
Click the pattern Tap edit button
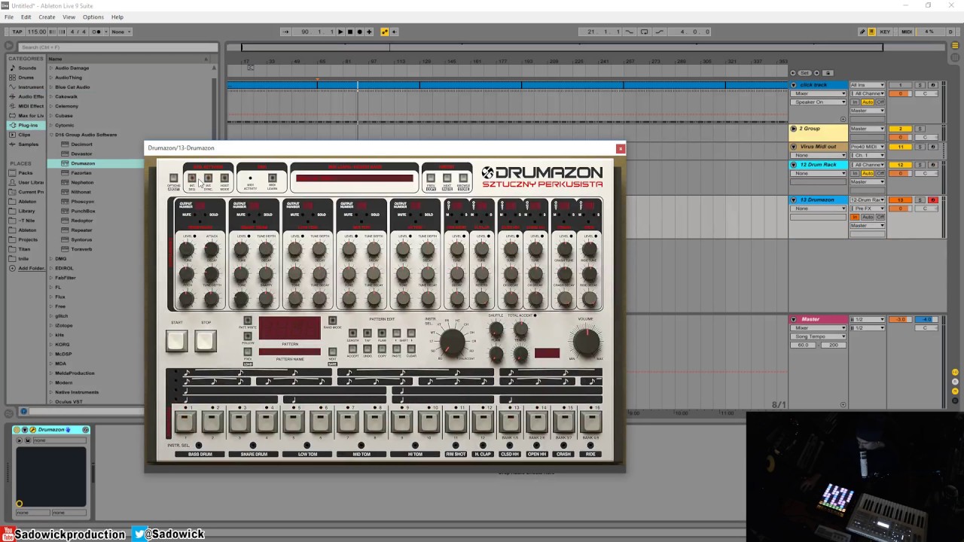(368, 333)
